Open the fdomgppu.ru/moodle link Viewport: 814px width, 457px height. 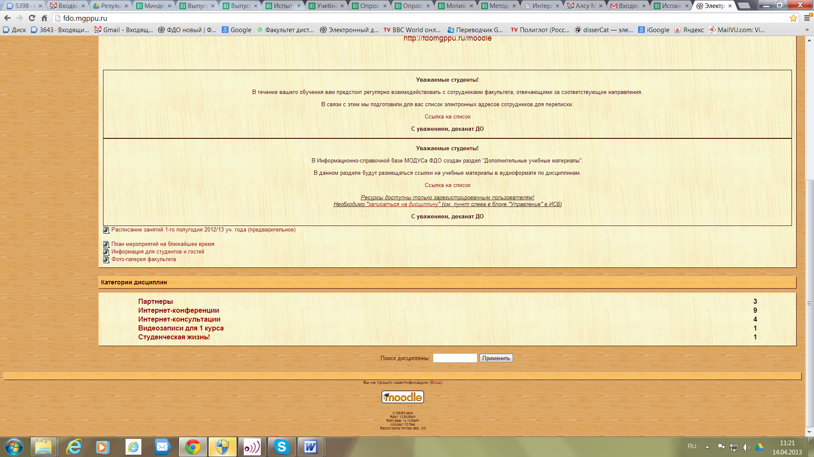click(x=447, y=38)
